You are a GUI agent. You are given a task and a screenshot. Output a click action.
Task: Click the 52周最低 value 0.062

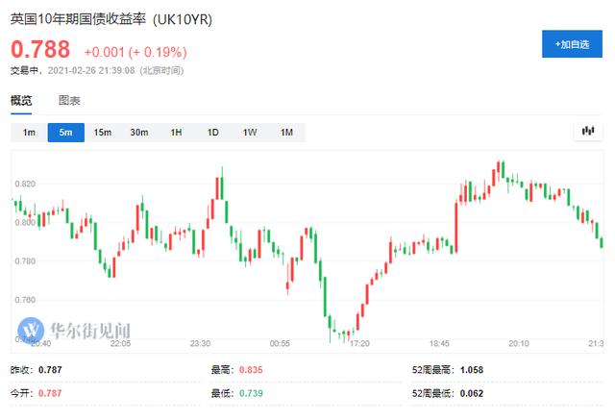click(x=472, y=393)
